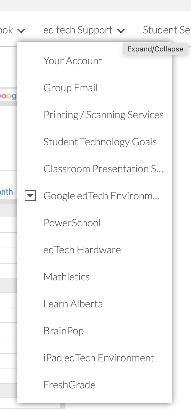Open the Learn Alberta link

tap(73, 304)
